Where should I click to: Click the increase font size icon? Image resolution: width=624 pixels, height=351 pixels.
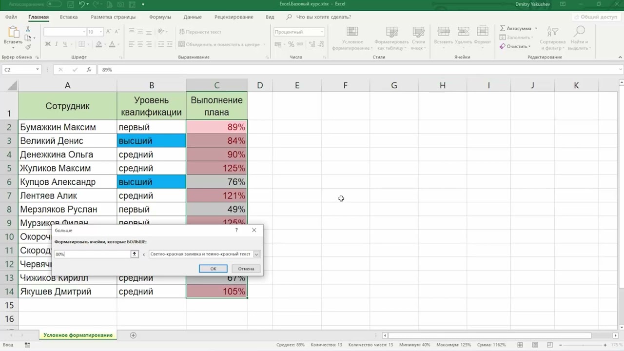point(109,32)
